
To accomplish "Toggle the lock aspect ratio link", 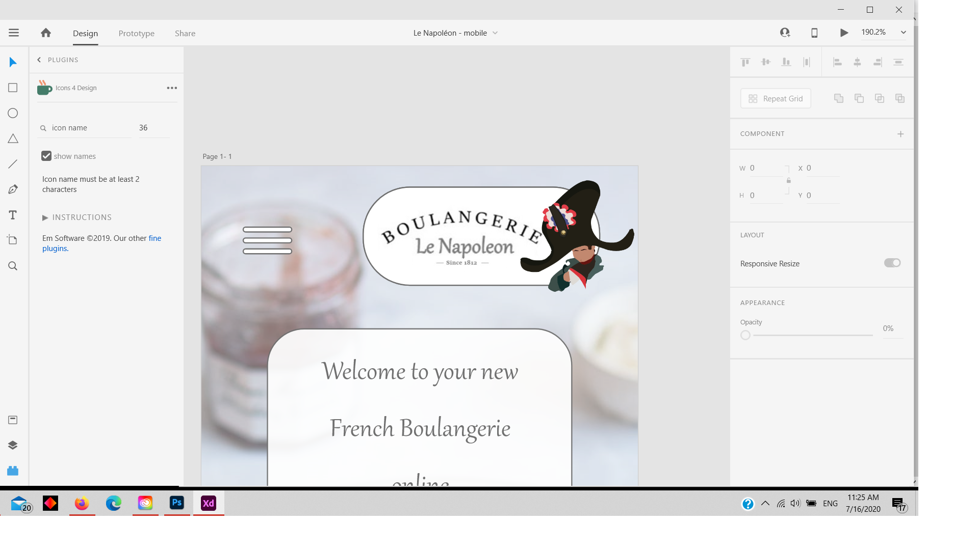I will tap(788, 181).
